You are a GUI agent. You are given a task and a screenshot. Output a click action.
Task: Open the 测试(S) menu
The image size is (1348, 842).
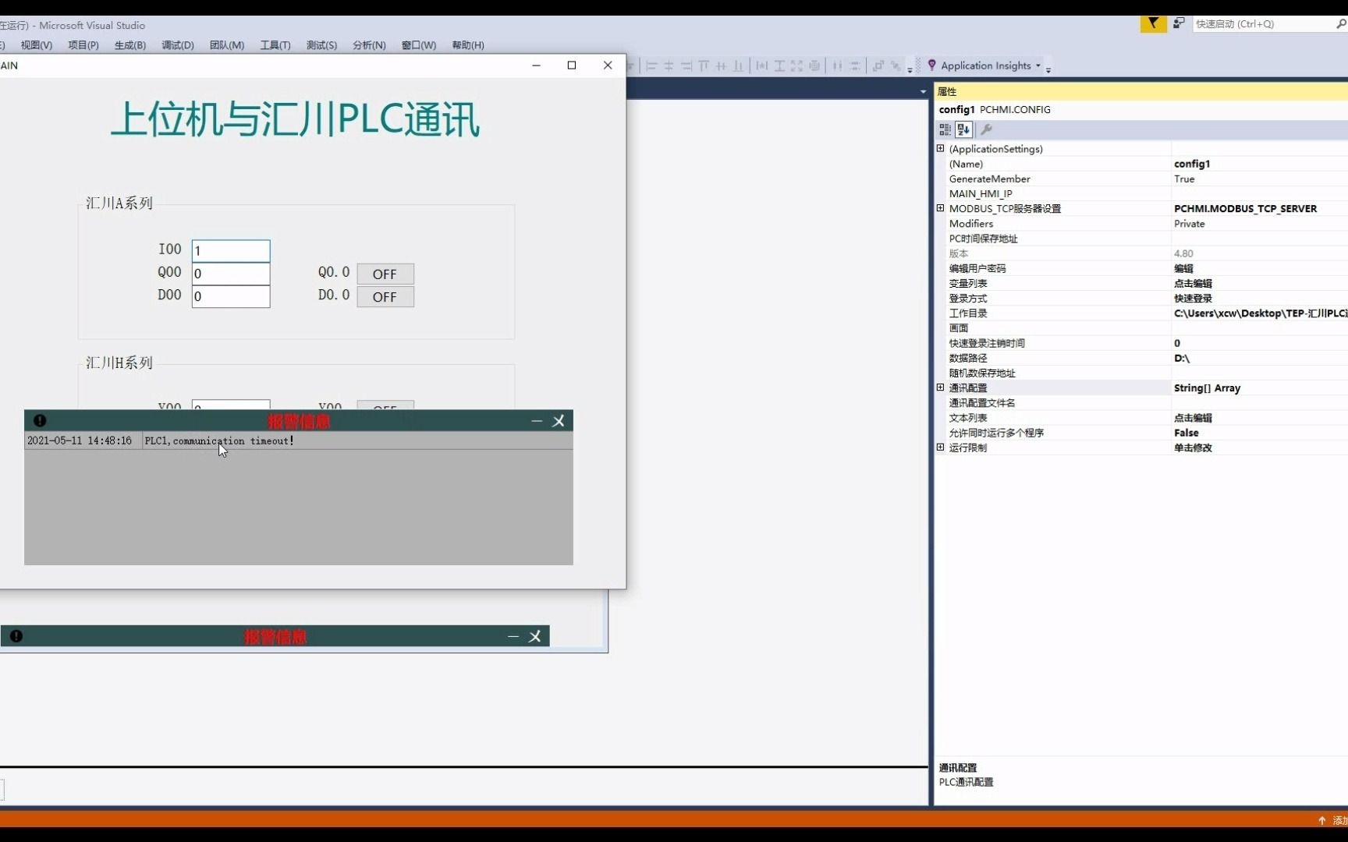point(321,45)
